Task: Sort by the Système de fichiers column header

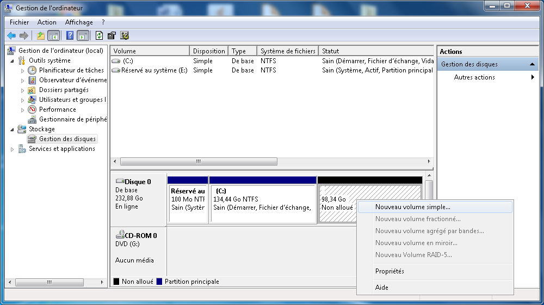Action: 288,51
